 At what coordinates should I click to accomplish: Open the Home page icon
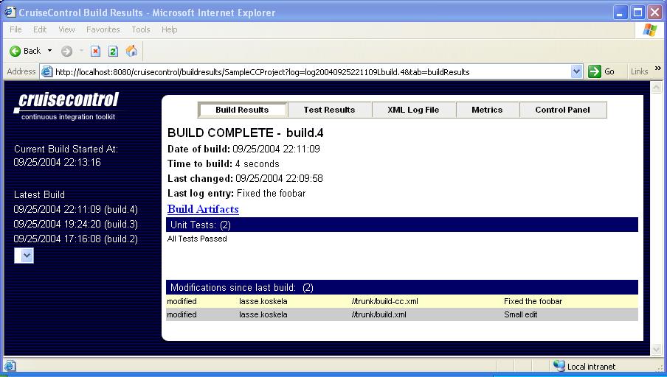(131, 51)
